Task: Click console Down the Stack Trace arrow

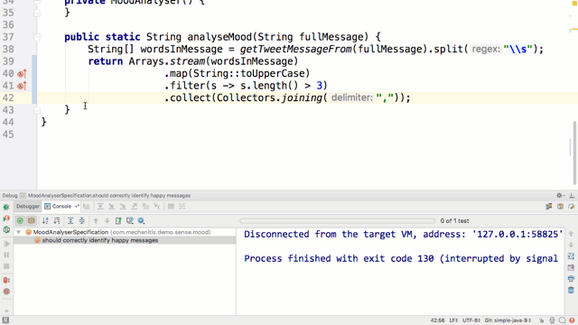Action: (571, 245)
